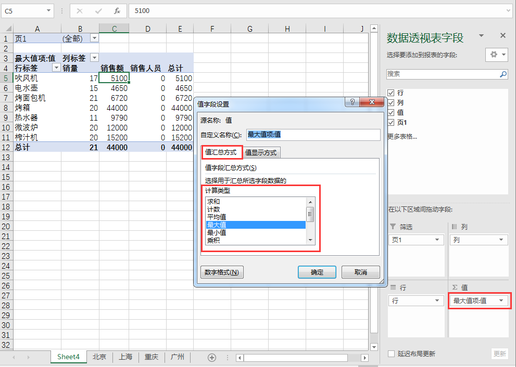Open 行标签 filter dropdown

coord(56,68)
